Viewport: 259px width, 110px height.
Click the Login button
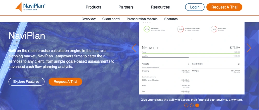click(x=195, y=7)
